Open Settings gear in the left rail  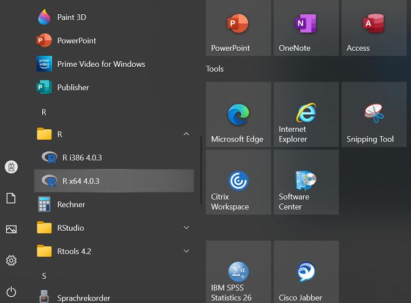(x=11, y=260)
